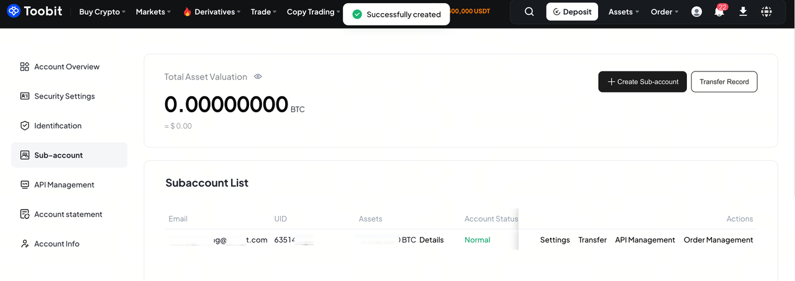
Task: Open the language globe icon
Action: 766,12
